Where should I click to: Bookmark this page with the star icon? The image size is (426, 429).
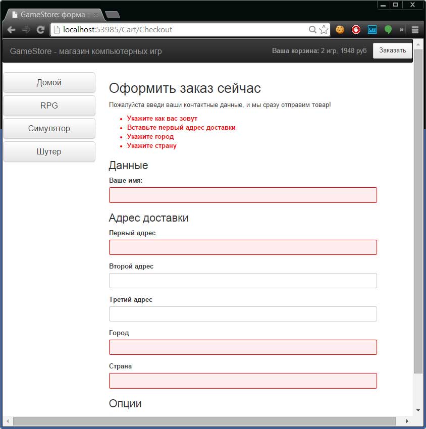point(324,30)
